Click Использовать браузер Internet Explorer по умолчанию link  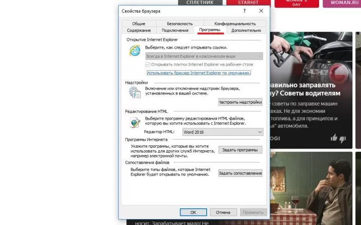[199, 73]
